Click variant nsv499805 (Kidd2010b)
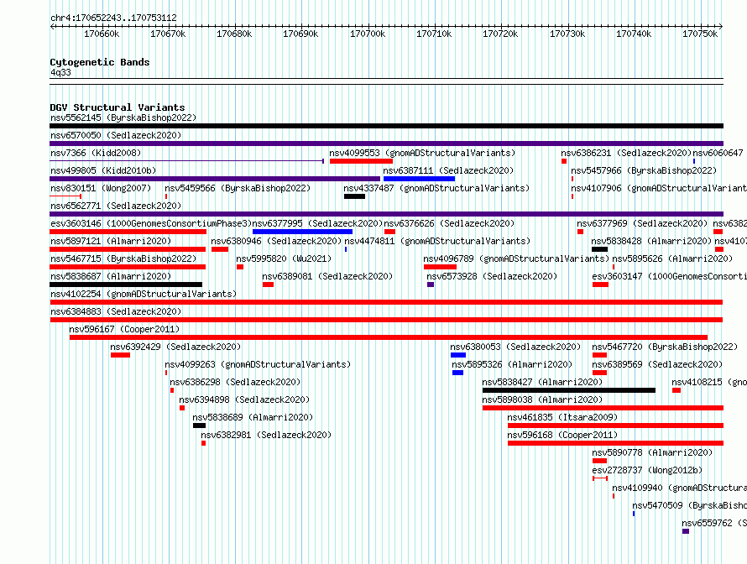Screen dimensions: 747x564 (x=103, y=170)
